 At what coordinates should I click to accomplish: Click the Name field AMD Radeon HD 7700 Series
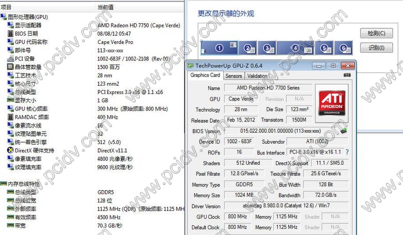click(x=268, y=88)
